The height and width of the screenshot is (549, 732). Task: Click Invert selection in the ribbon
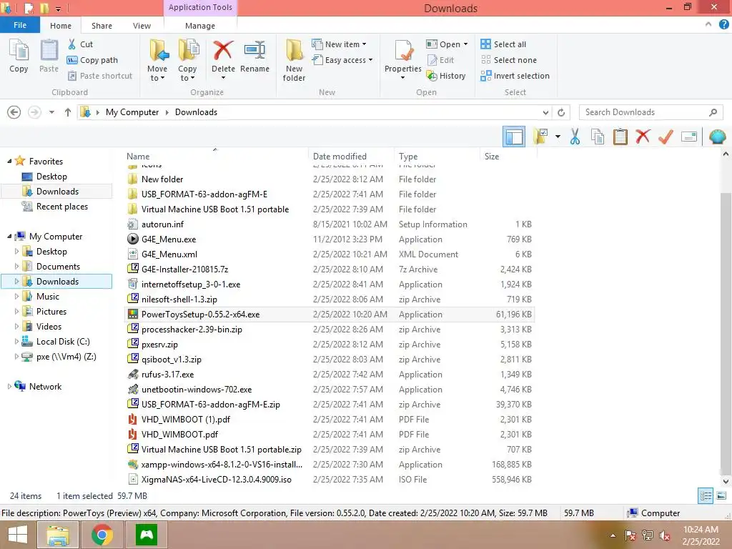tap(515, 76)
